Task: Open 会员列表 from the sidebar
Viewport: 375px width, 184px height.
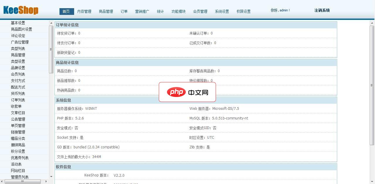Action: [19, 74]
